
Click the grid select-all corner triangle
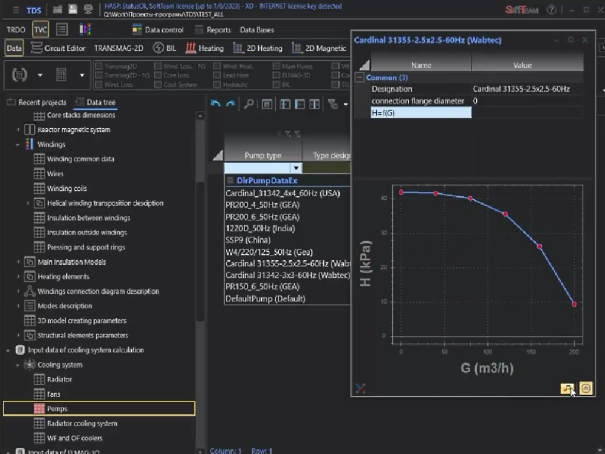217,155
